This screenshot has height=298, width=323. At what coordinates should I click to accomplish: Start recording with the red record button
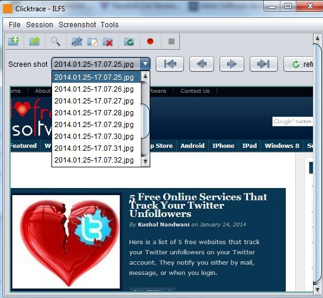150,41
